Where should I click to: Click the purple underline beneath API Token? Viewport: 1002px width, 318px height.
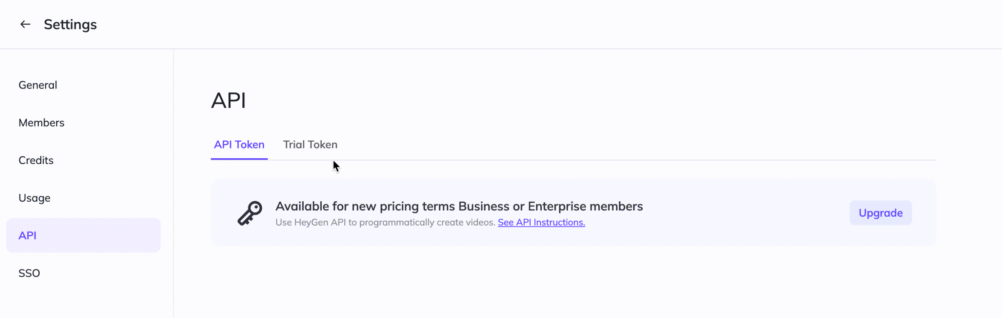click(239, 159)
